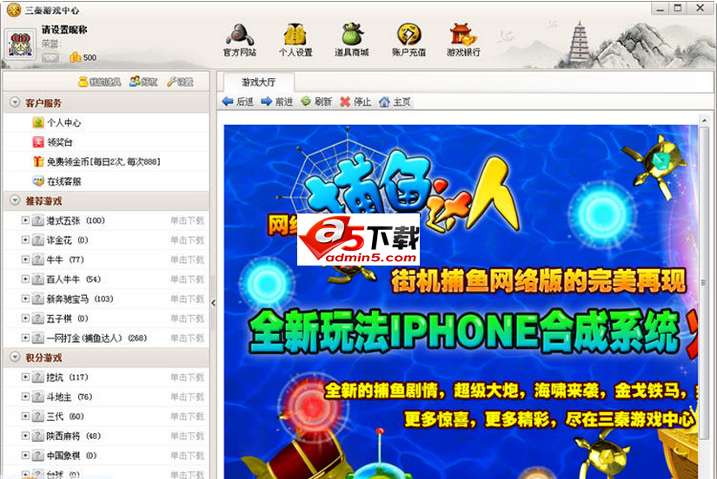This screenshot has width=717, height=479.
Task: Open 账户充值 account recharge icon
Action: tap(408, 40)
